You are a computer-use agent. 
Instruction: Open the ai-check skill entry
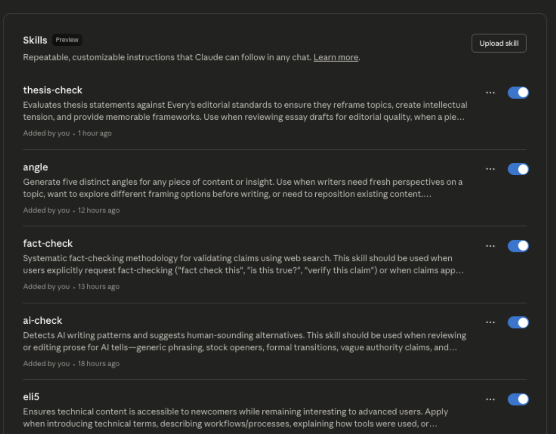click(43, 321)
